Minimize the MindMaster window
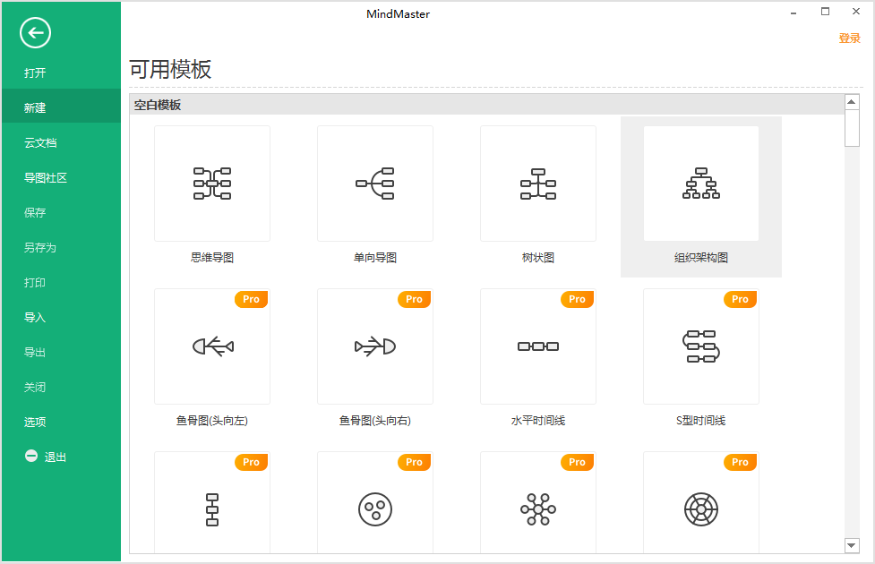Viewport: 875px width, 564px height. 794,13
